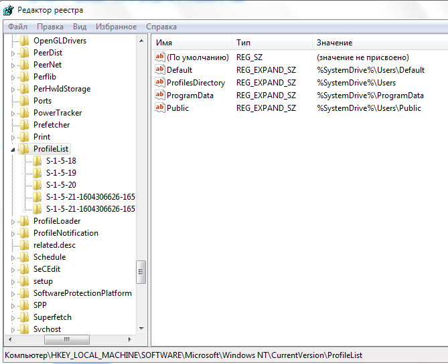Image resolution: width=448 pixels, height=364 pixels.
Task: Click the Default string value icon
Action: coord(160,69)
